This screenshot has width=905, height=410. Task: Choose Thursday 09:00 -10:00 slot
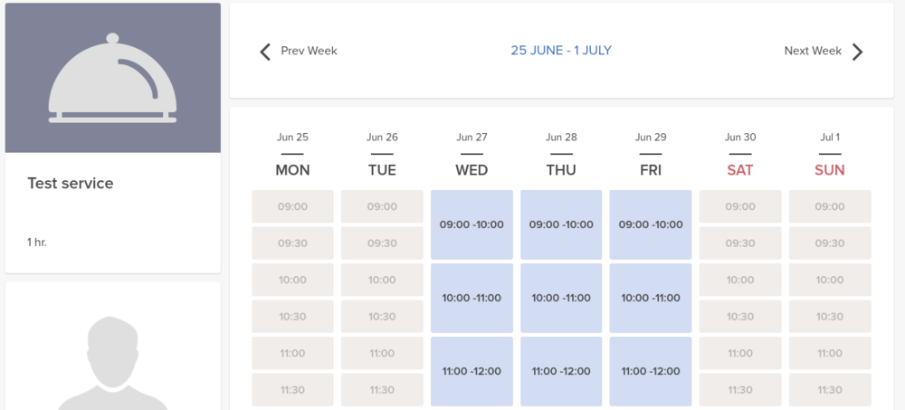pos(561,224)
